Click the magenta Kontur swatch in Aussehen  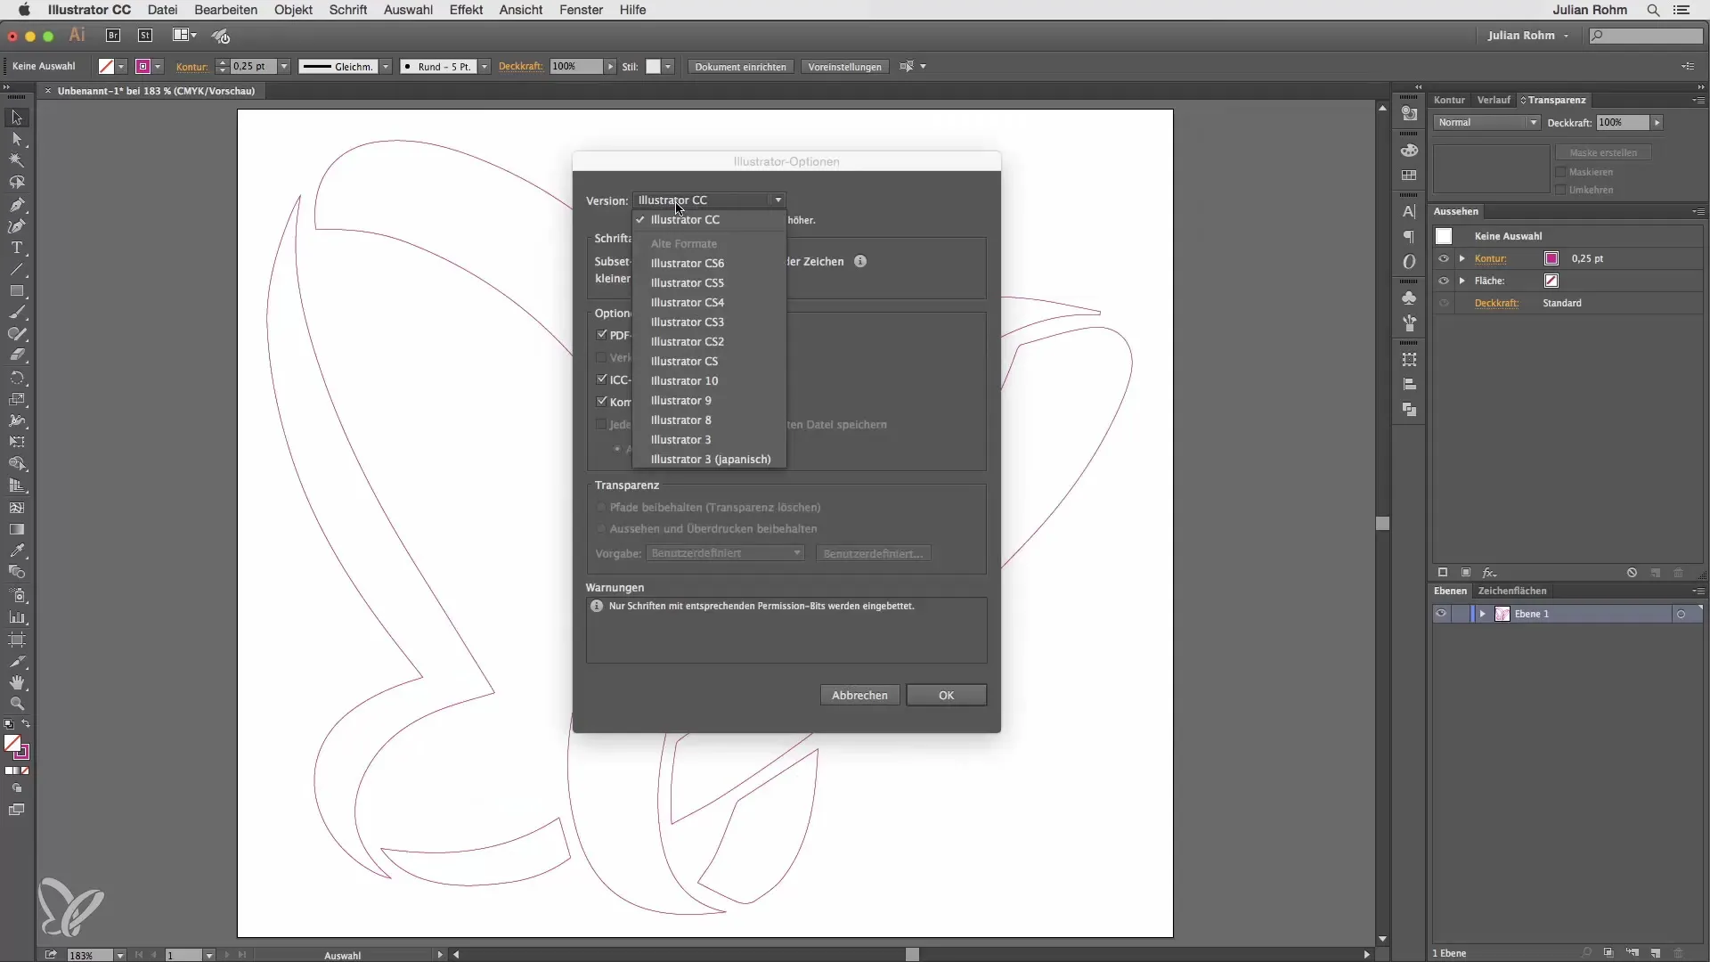tap(1551, 258)
